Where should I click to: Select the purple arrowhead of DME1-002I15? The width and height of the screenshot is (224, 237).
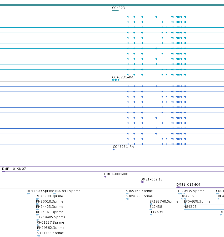pyautogui.click(x=142, y=182)
